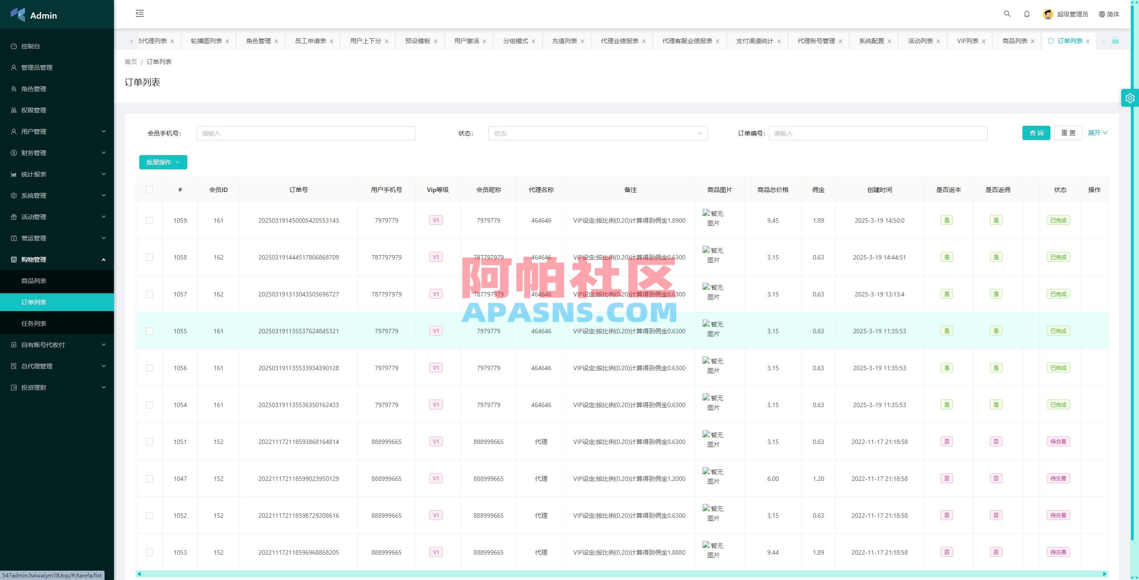Collapse the sidebar with the hamburger icon
1139x580 pixels.
pyautogui.click(x=140, y=13)
